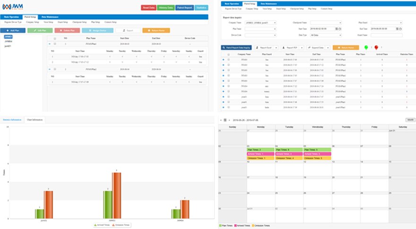This screenshot has height=229, width=416.
Task: Click the Guard Name input field
Action: pyautogui.click(x=386, y=35)
